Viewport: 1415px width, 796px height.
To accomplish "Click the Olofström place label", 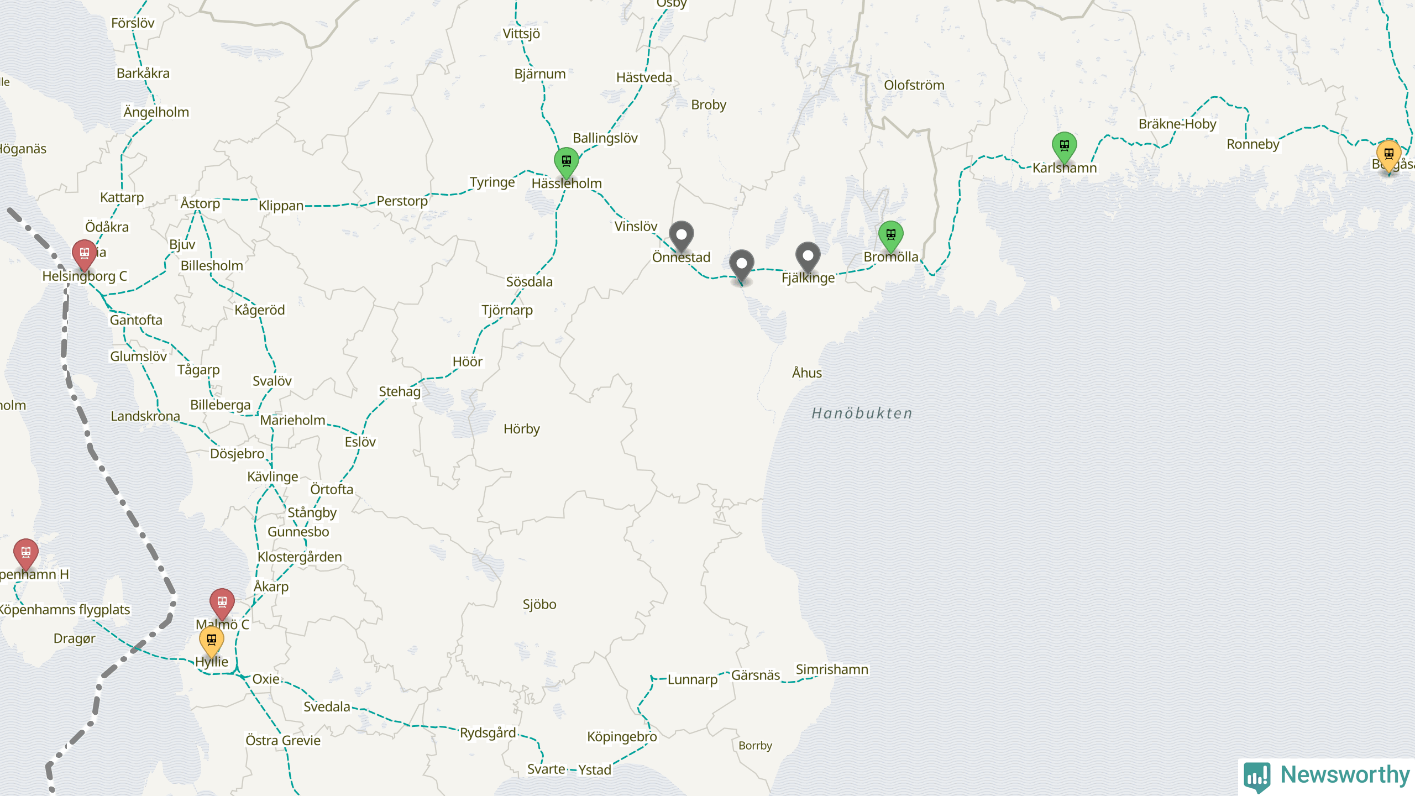I will 914,85.
